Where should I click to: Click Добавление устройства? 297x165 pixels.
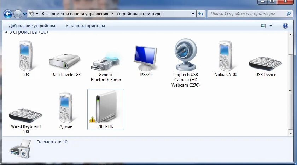click(32, 26)
